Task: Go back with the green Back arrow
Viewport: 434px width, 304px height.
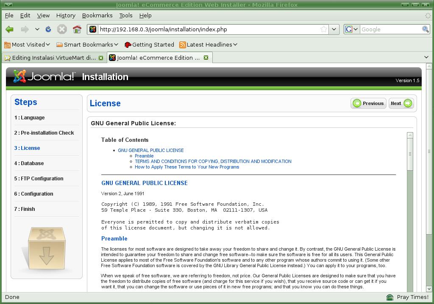Action: (9, 29)
